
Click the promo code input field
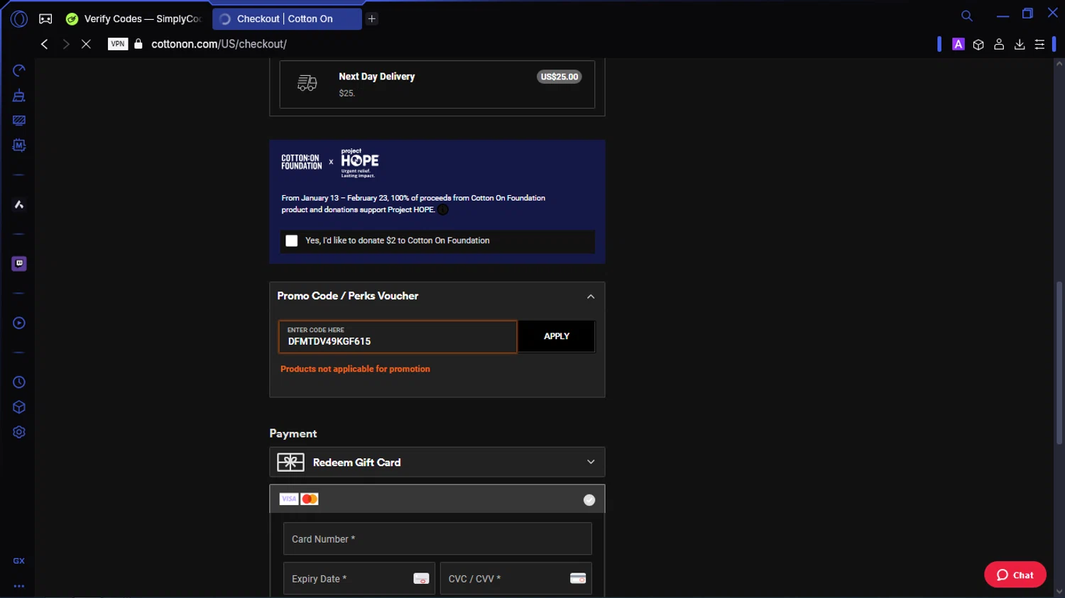point(398,336)
